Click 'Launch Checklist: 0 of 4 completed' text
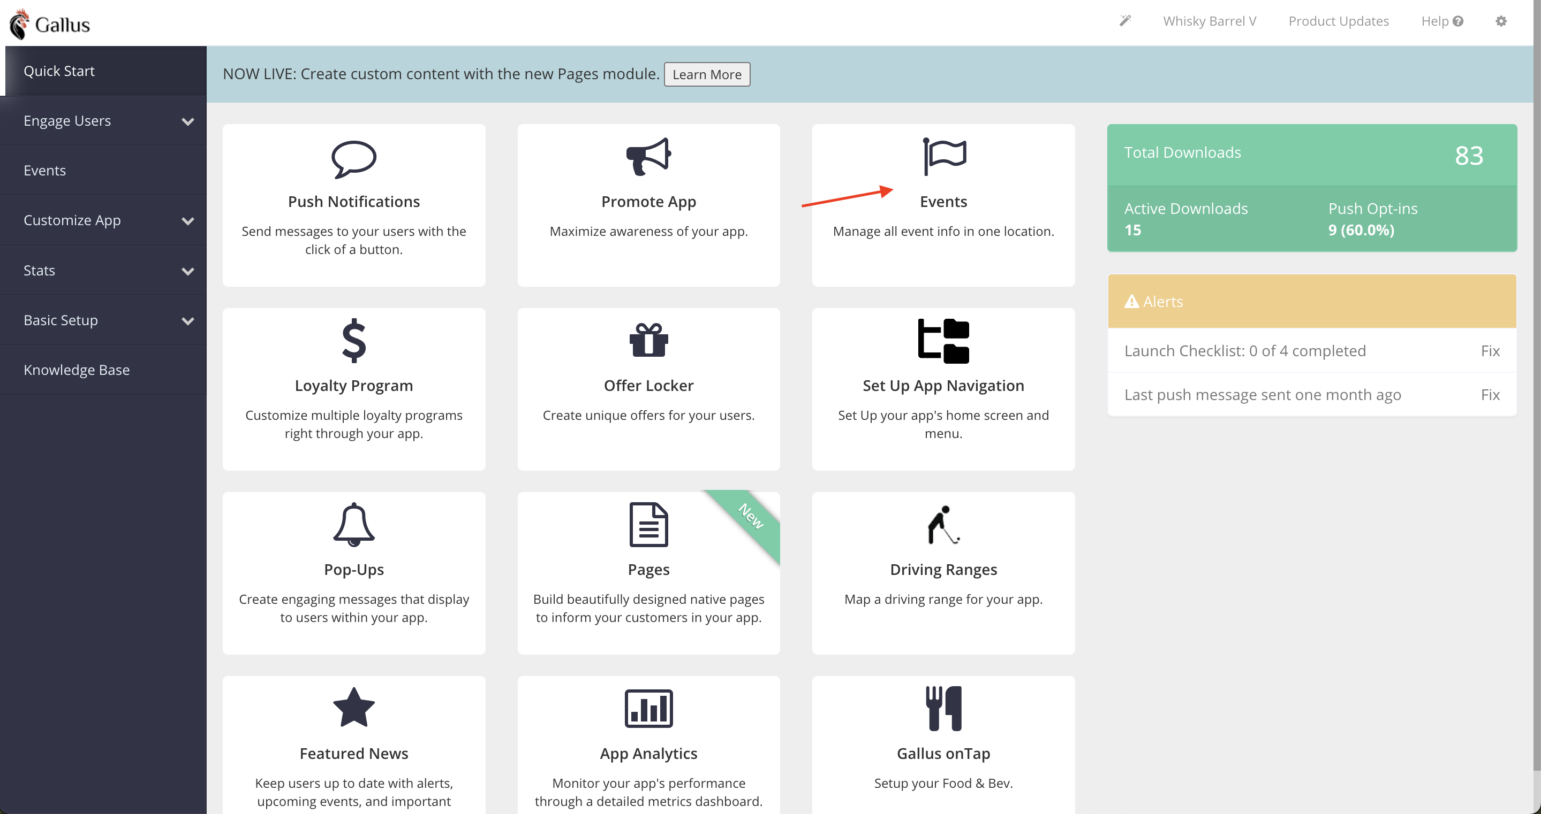1541x814 pixels. [x=1245, y=351]
